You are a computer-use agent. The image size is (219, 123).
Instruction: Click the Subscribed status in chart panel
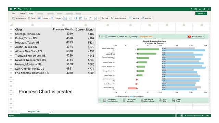111,37
